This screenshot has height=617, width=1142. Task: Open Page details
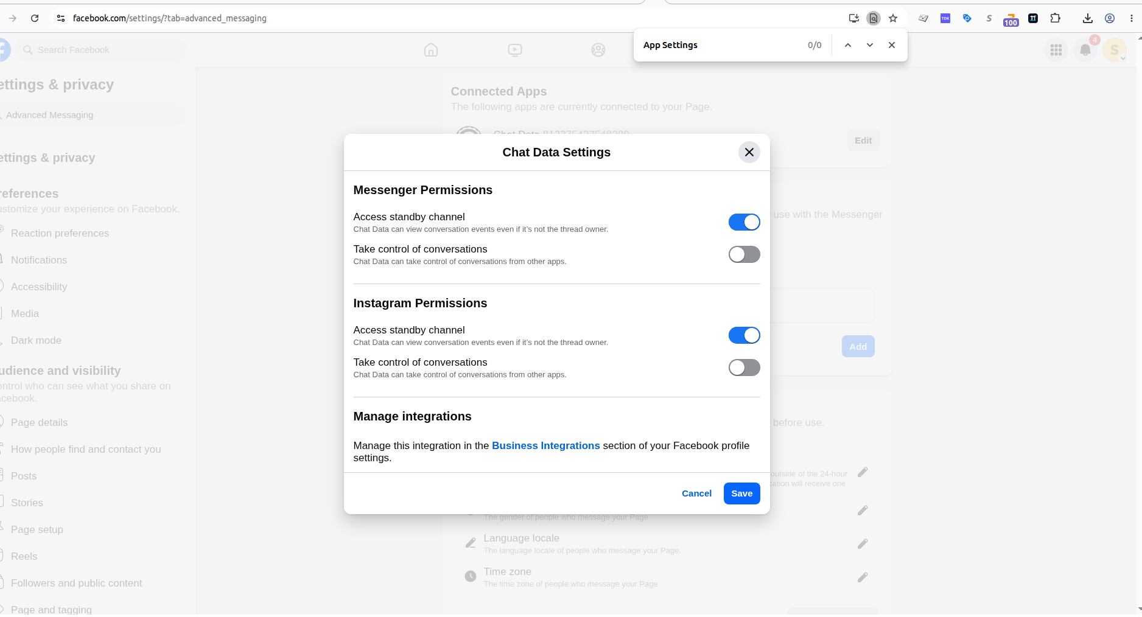39,422
